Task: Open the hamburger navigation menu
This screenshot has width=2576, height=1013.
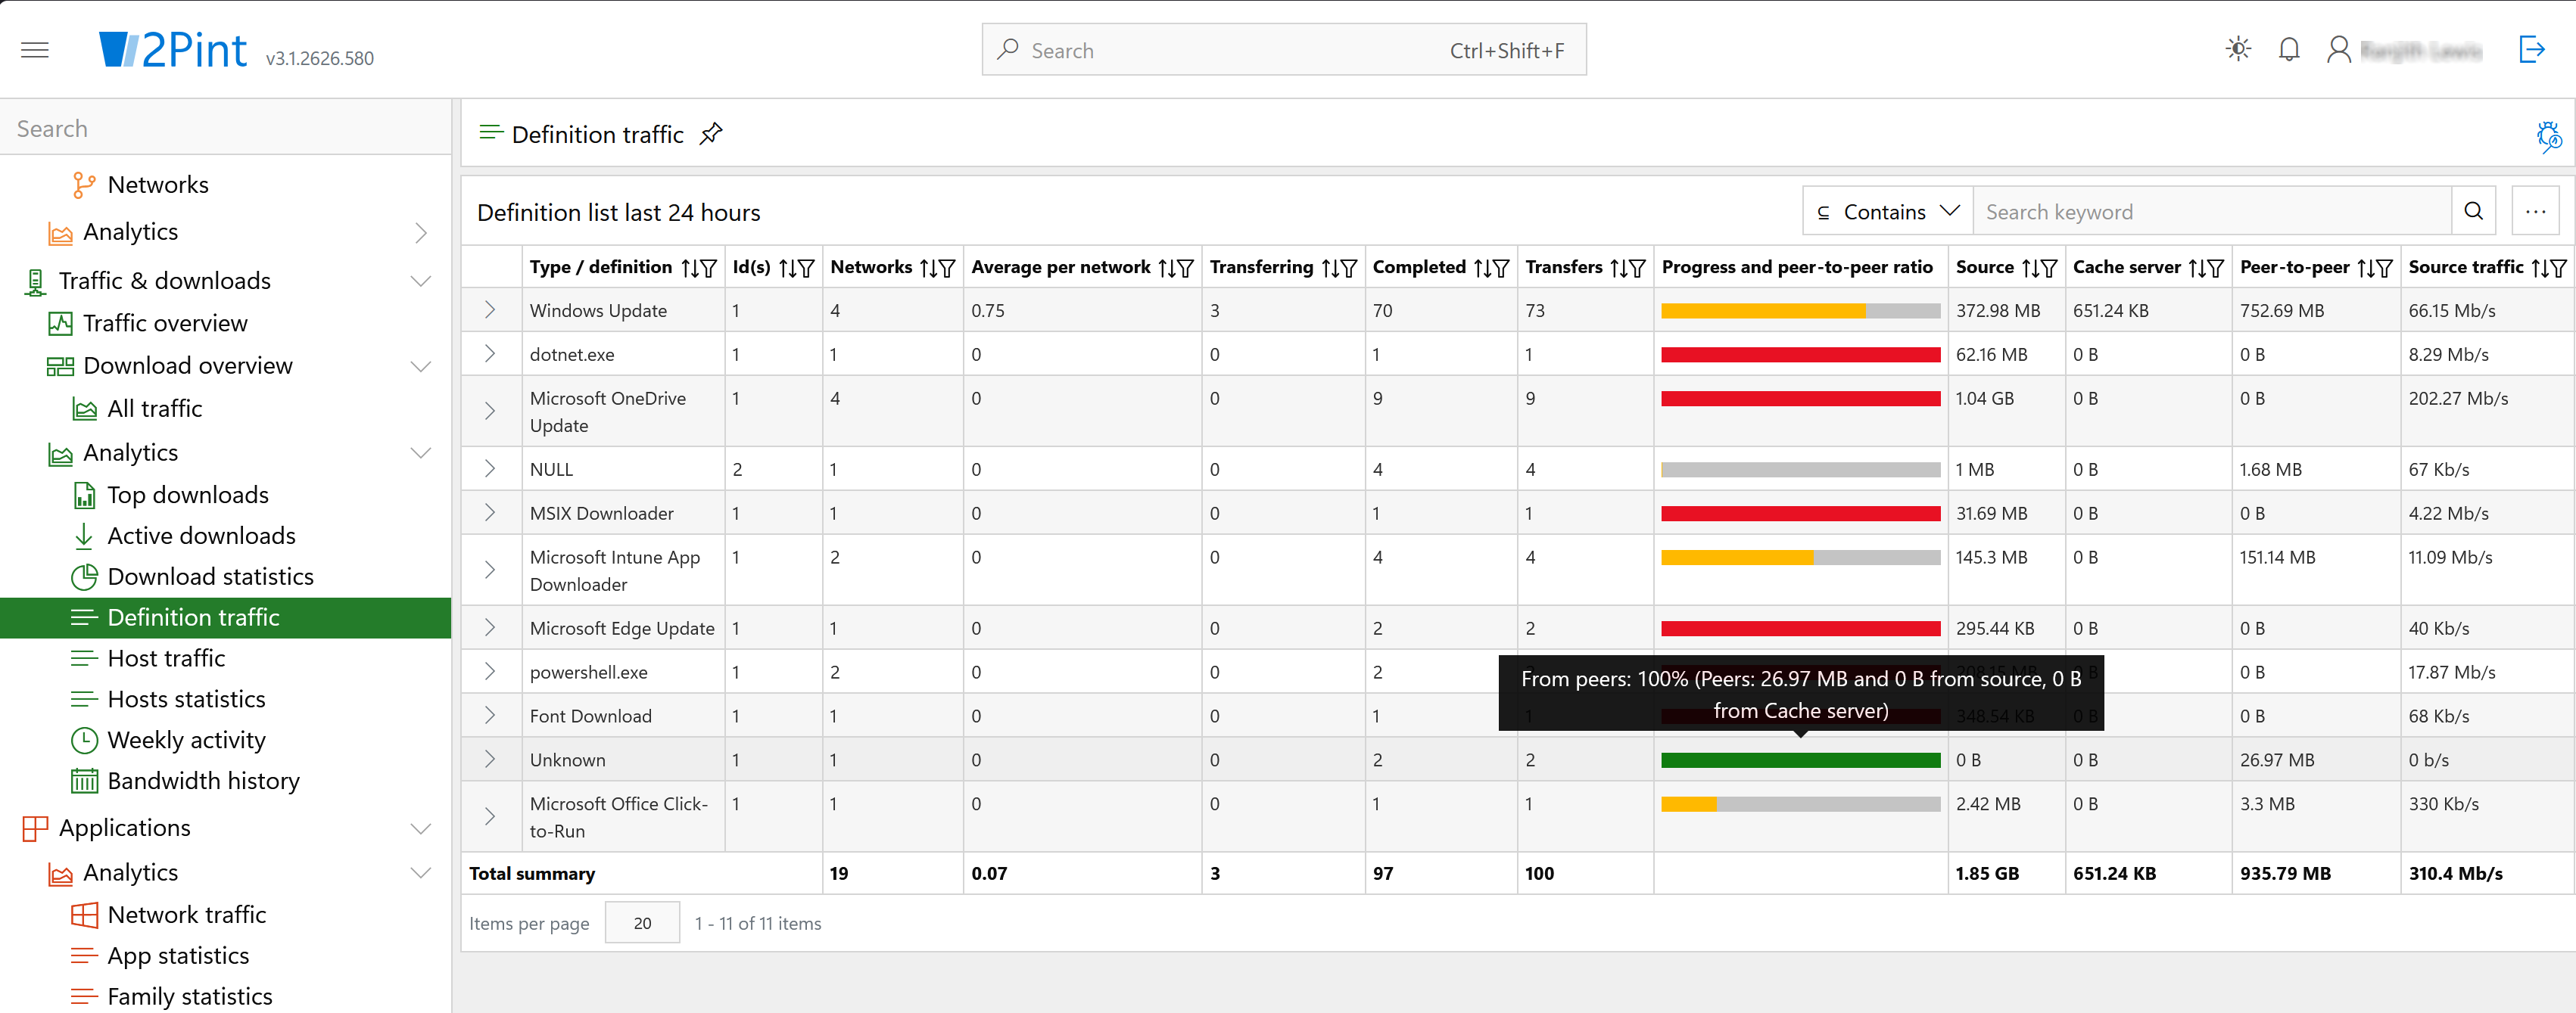Action: tap(35, 50)
